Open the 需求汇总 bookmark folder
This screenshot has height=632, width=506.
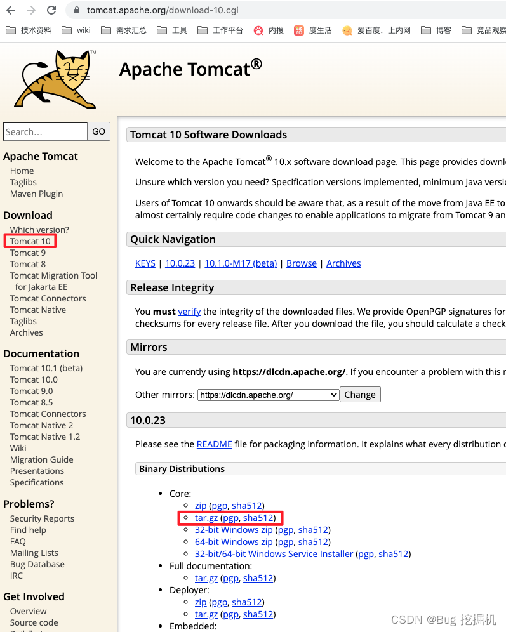[x=124, y=30]
